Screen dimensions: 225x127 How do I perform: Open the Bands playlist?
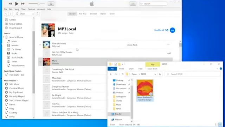pos(12,104)
